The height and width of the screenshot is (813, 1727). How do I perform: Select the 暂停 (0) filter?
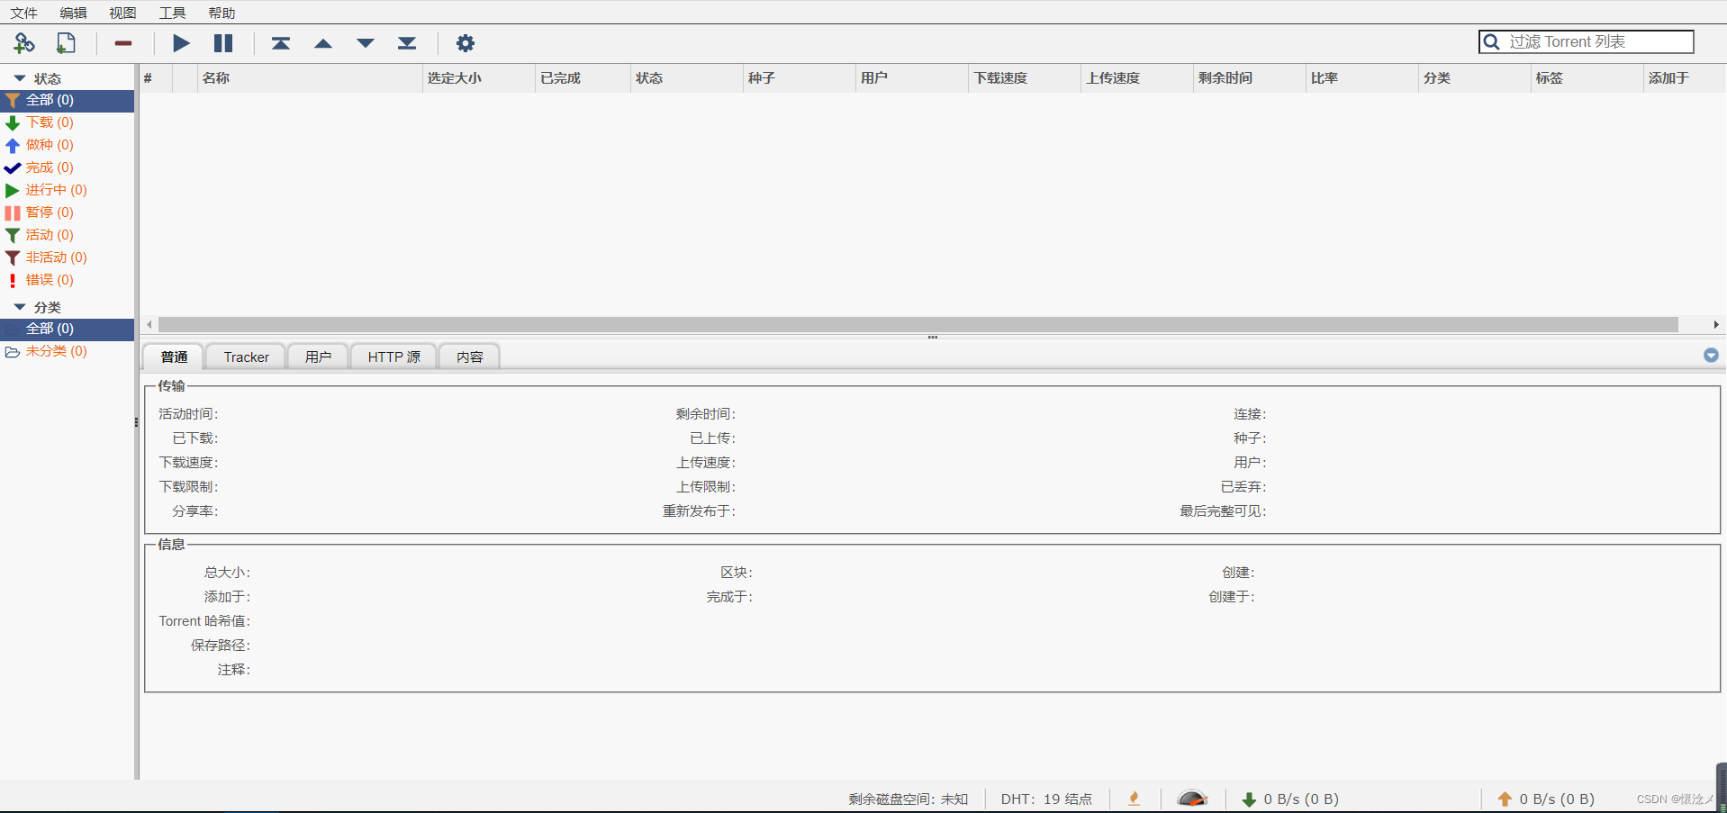68,212
